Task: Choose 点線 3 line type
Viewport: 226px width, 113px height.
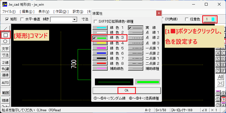Action: (x=136, y=43)
